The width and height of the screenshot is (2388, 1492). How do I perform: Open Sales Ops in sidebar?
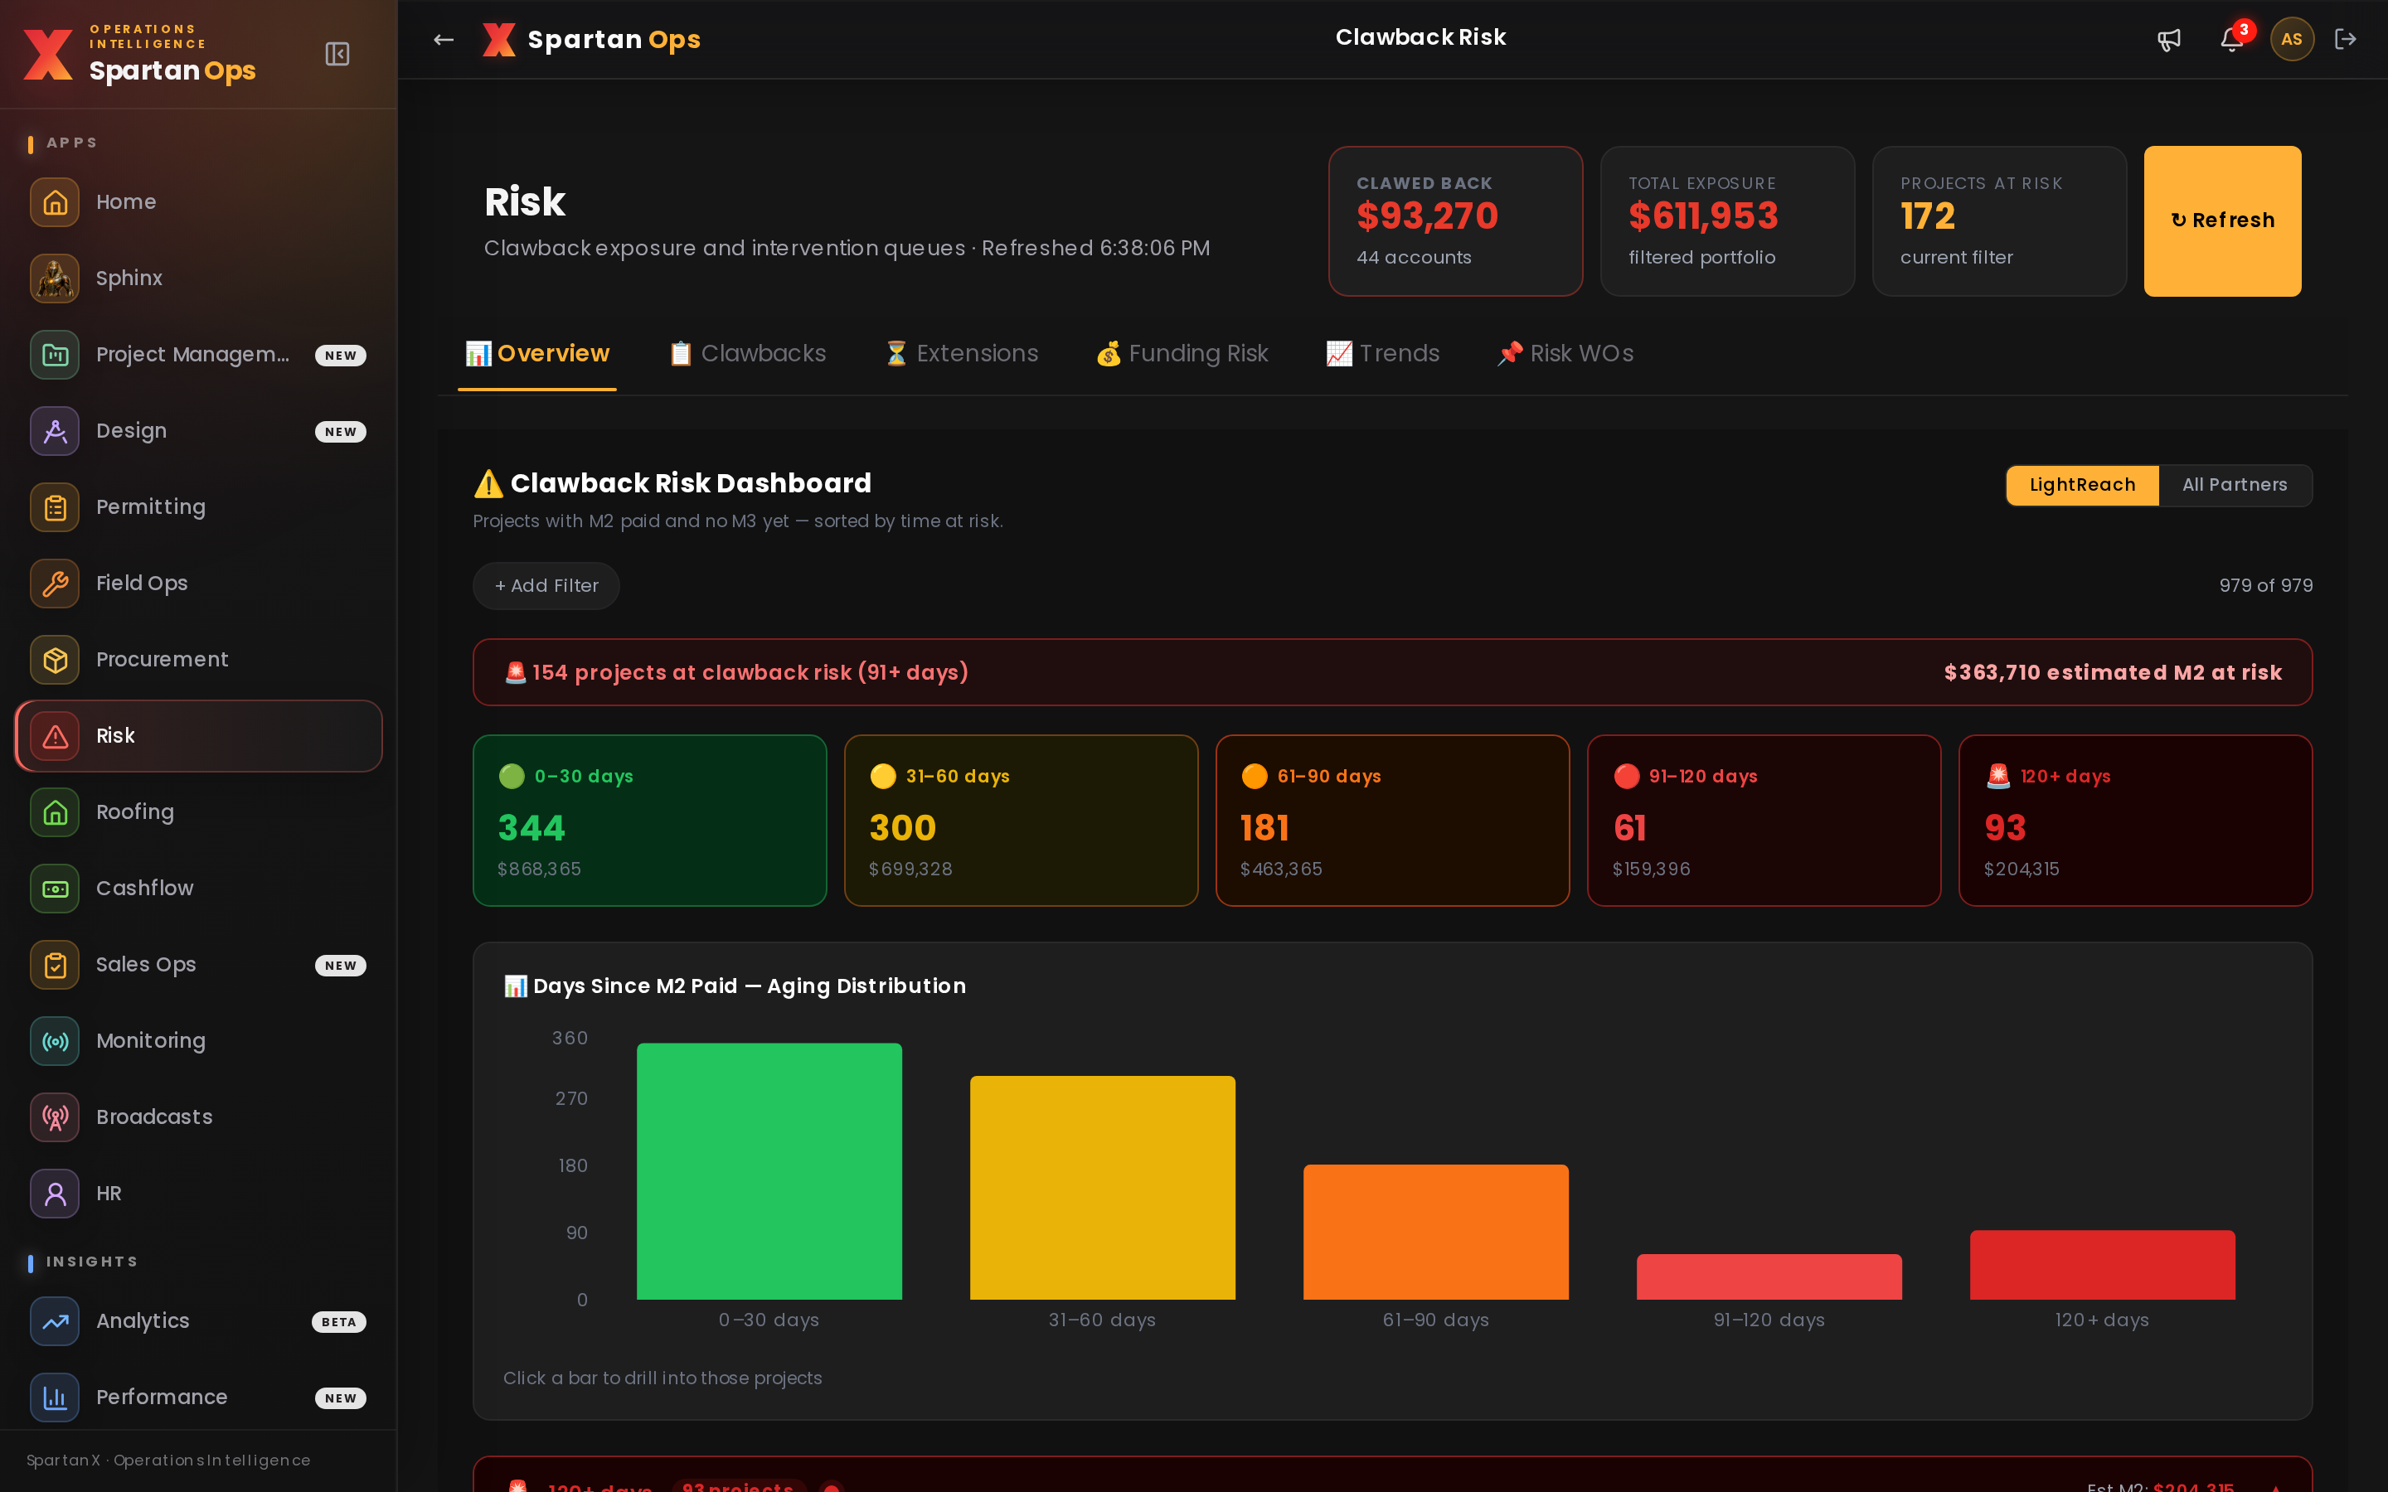coord(198,965)
